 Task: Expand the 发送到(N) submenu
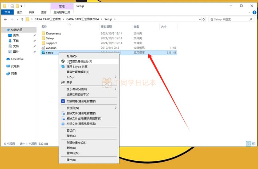click(x=89, y=108)
